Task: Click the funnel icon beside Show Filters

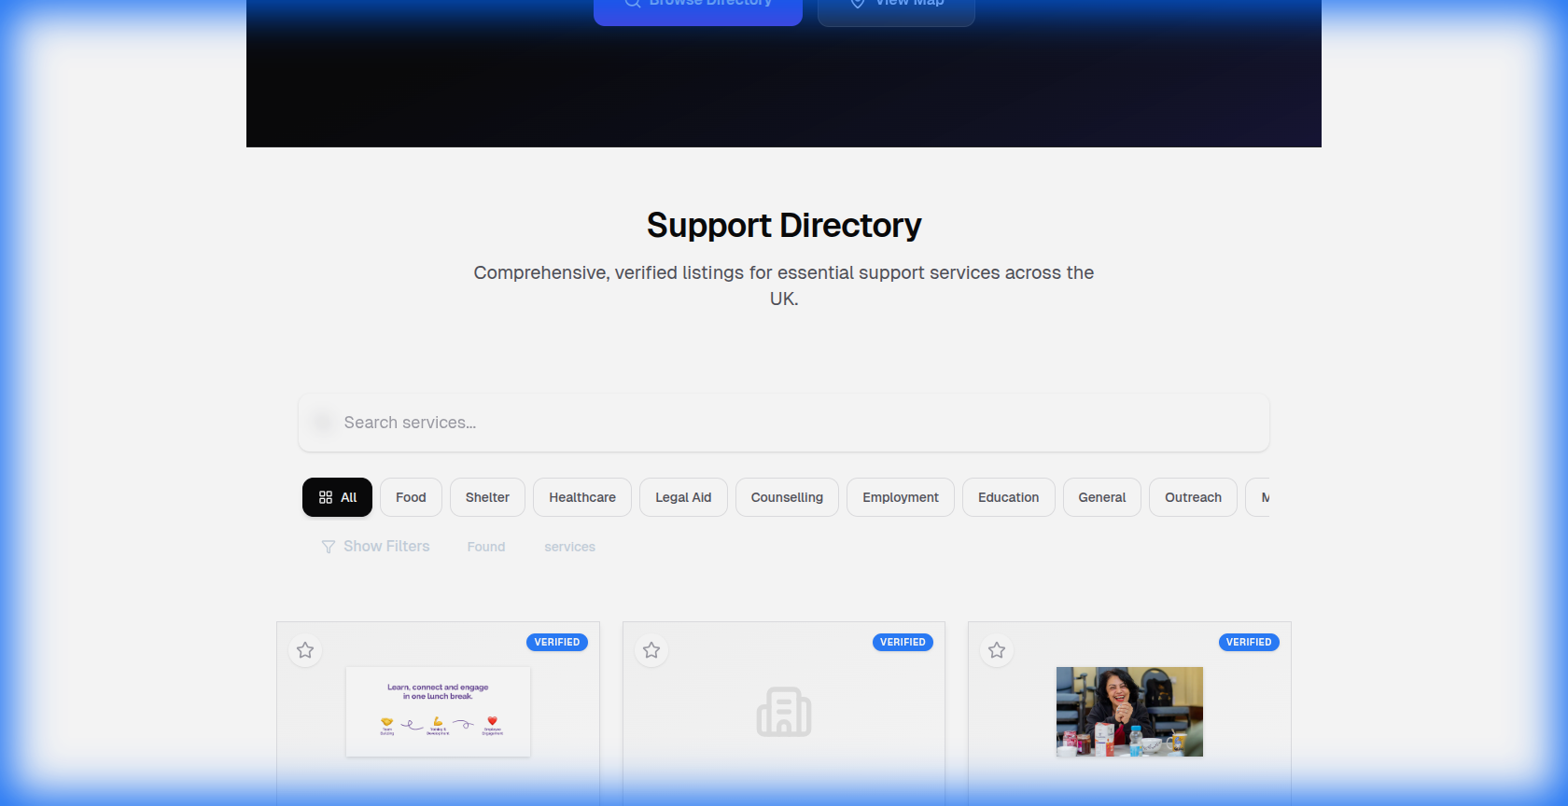Action: (329, 547)
